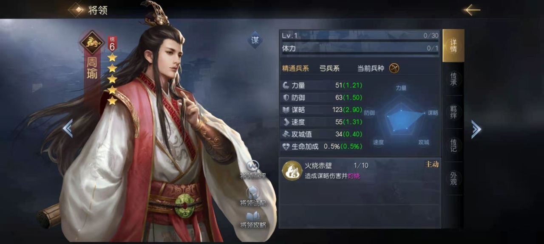Click the 谋略 stat row
Viewport: 544px width, 244px height.
pos(323,110)
